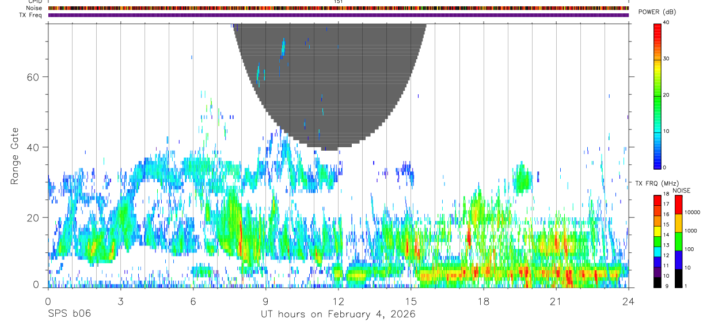707x326 pixels.
Task: Click the "NOISE" legend title
Action: (x=682, y=190)
